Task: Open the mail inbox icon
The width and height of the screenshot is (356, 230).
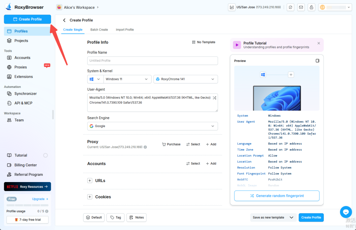Action: point(301,7)
